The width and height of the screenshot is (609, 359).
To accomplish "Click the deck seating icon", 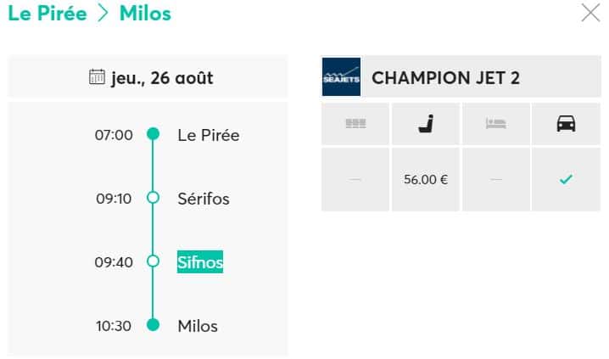I will point(355,124).
